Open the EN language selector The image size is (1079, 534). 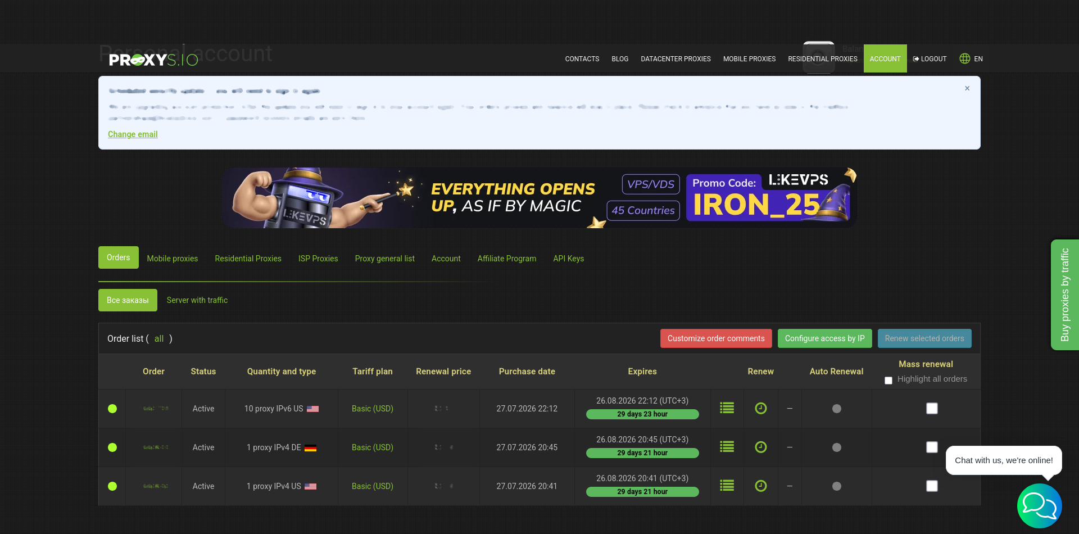(x=978, y=58)
